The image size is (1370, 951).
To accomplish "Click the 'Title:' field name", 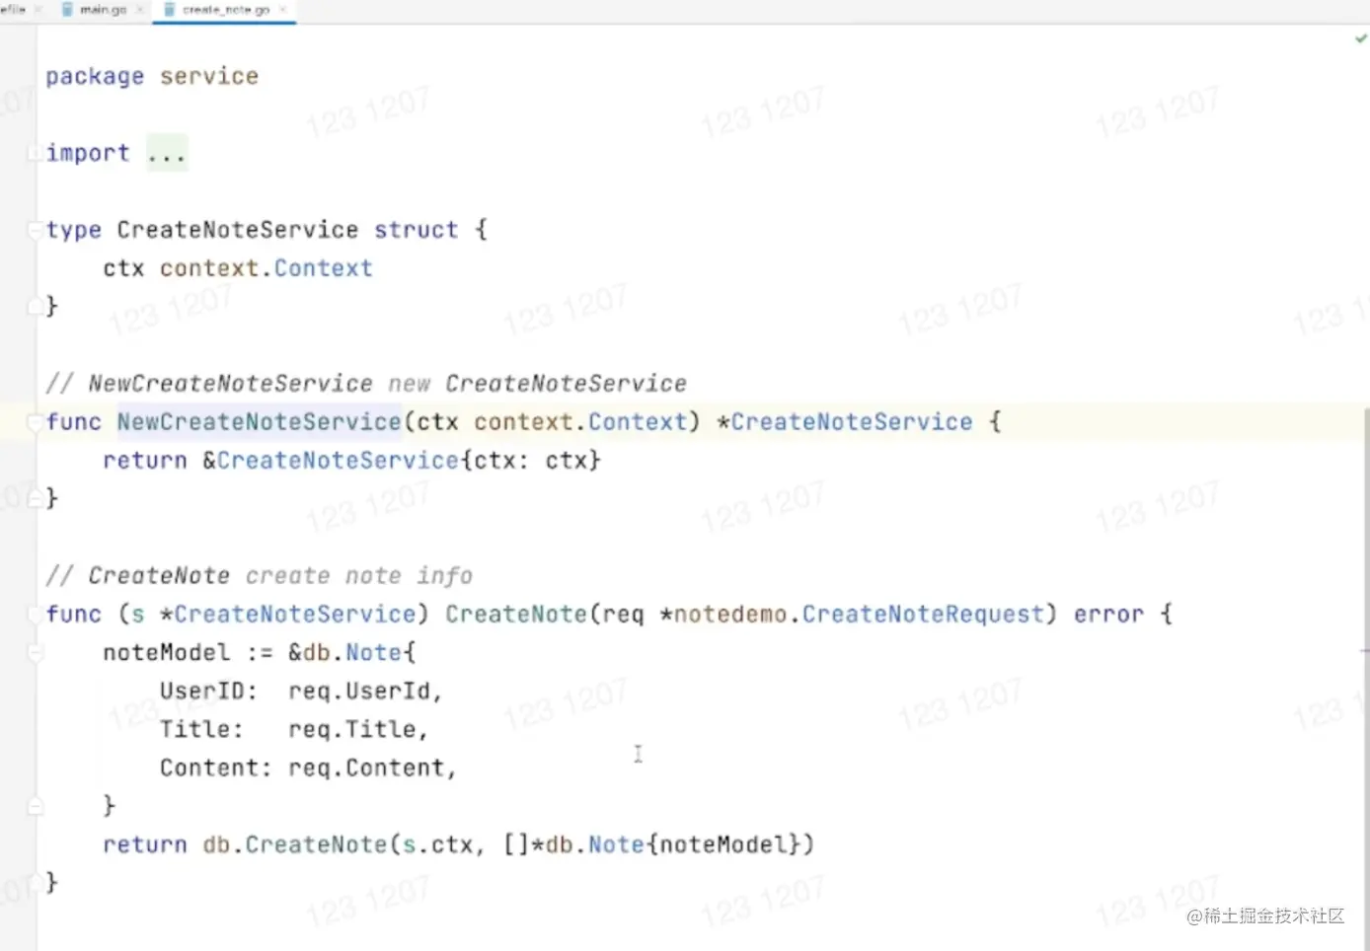I will coord(202,730).
